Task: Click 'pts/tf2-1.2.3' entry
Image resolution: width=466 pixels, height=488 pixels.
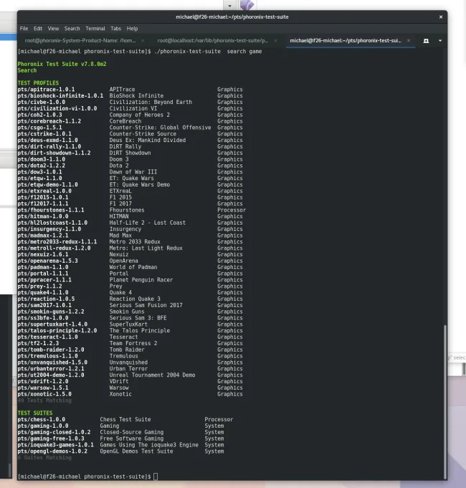Action: 38,343
